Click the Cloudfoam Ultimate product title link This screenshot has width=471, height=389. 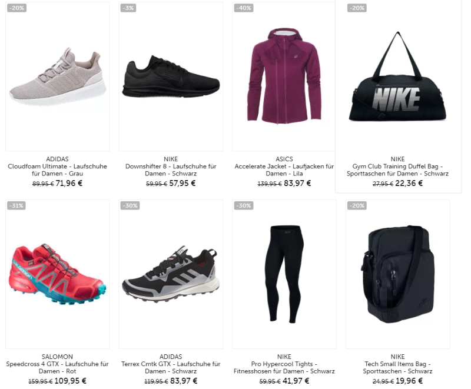point(57,170)
